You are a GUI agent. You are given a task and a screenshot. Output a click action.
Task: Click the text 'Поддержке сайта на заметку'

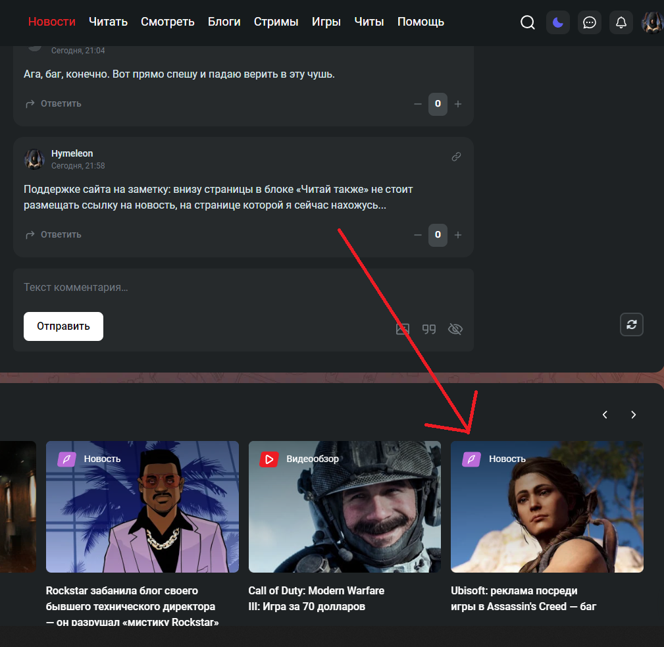(97, 190)
